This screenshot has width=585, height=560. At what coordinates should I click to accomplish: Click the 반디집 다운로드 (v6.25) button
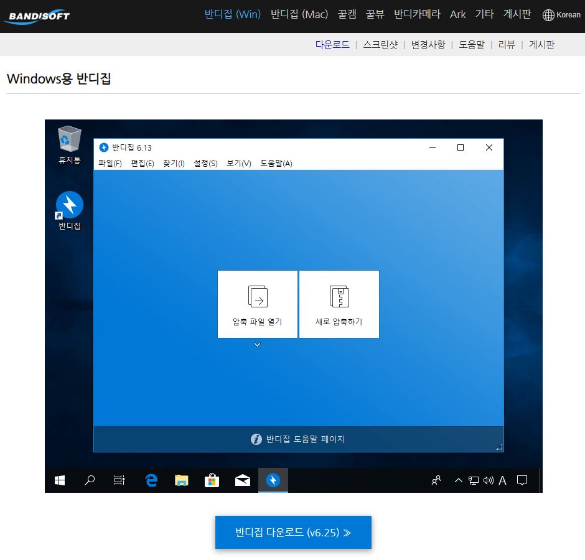pyautogui.click(x=293, y=533)
